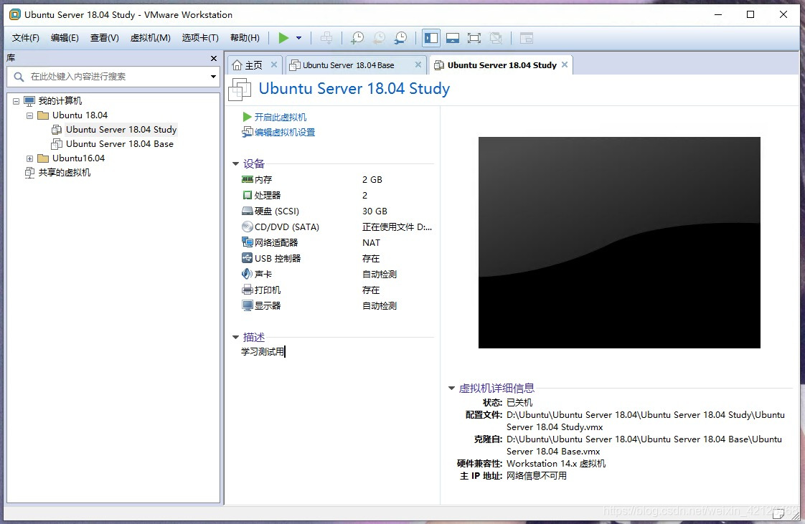Click the VM icon beside the page title
The width and height of the screenshot is (805, 524).
click(240, 89)
